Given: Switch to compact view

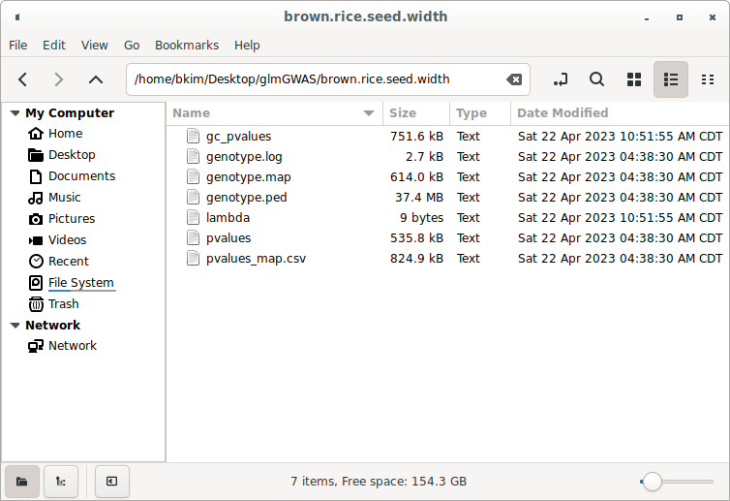Looking at the screenshot, I should tap(707, 79).
